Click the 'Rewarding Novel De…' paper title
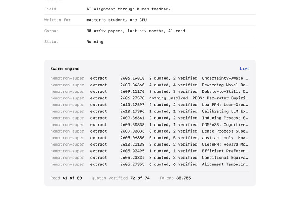This screenshot has height=200, width=300. pos(225,85)
